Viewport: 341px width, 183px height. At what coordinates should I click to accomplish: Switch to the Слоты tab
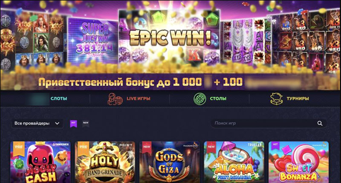59,99
